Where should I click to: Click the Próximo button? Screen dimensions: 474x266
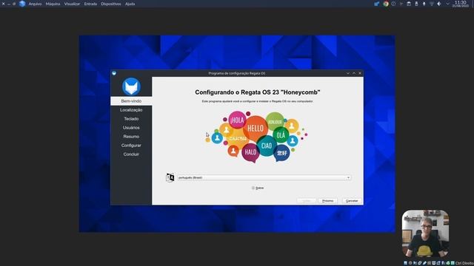(327, 201)
